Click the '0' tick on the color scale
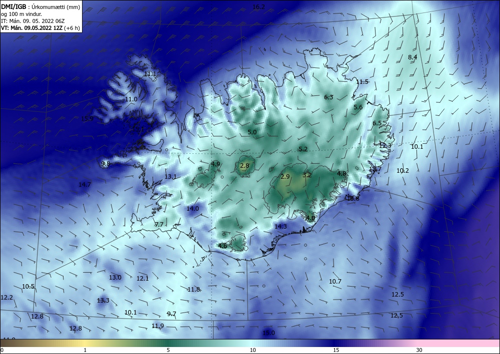 tap(2, 350)
